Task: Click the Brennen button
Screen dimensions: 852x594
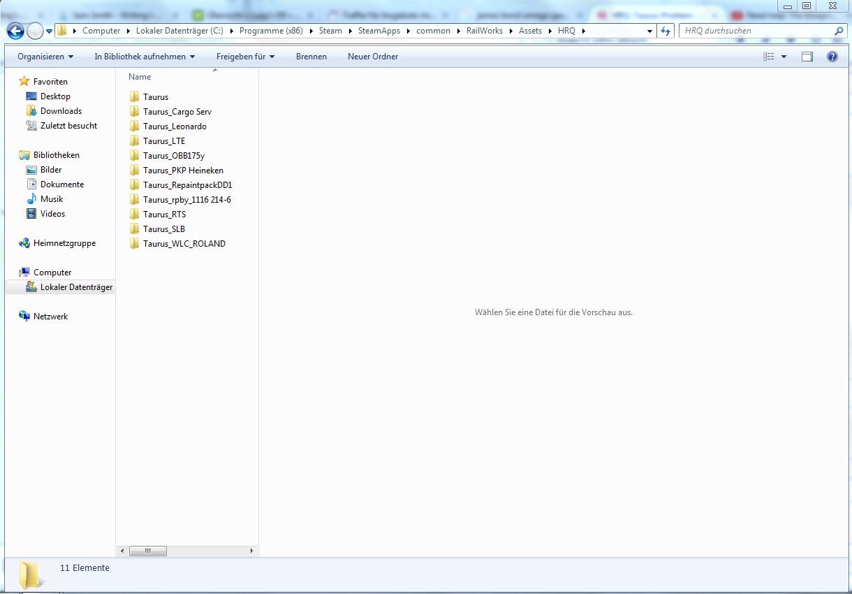Action: 311,57
